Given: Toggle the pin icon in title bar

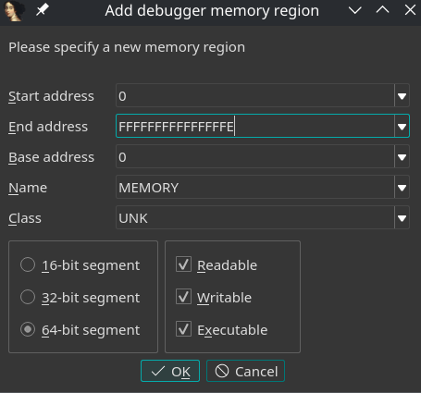Looking at the screenshot, I should (42, 10).
